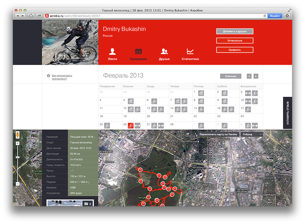The image size is (305, 224).
Task: Open the dumbbell strength workout on February 27
Action: (x=161, y=126)
